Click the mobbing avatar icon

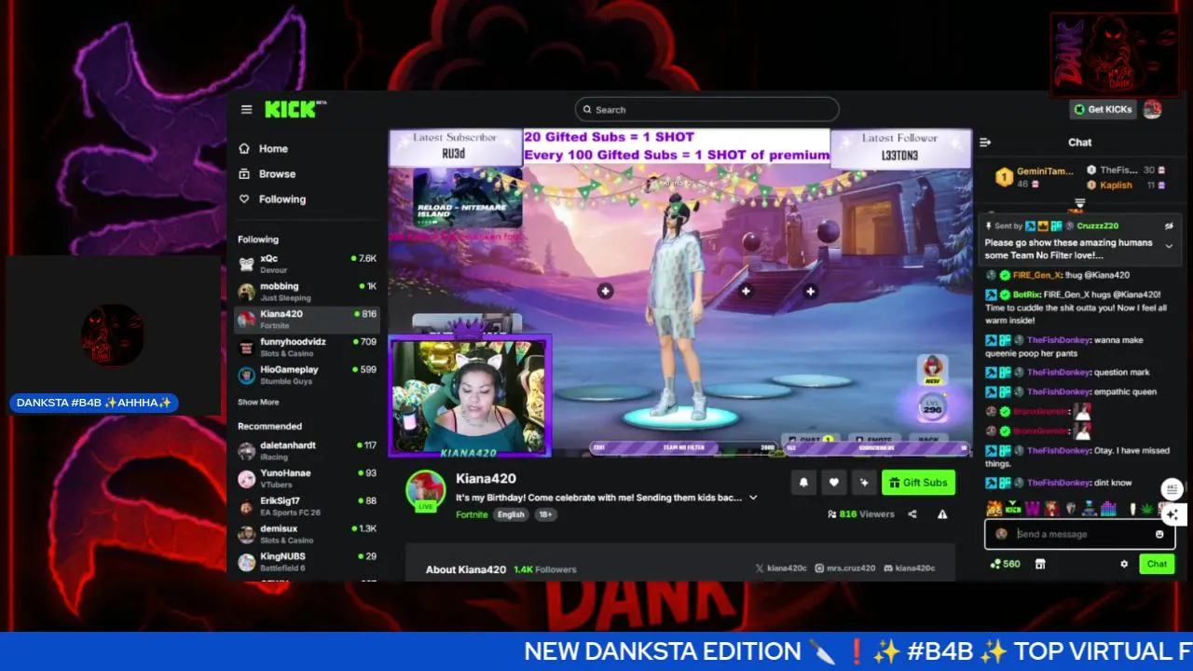tap(246, 292)
